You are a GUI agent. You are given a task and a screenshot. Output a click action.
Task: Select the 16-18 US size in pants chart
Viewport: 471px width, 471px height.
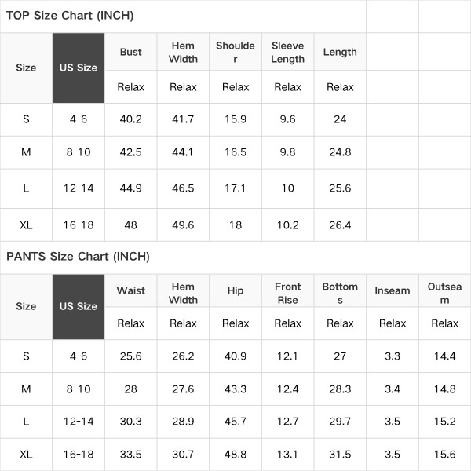tap(78, 455)
